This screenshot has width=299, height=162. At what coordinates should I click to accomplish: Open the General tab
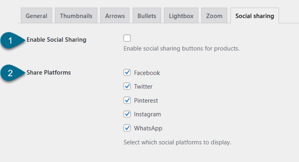point(37,16)
